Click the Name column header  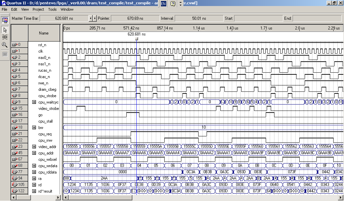pos(44,33)
